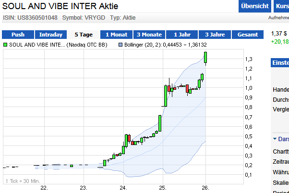Open the Push chart tab

tap(18, 35)
